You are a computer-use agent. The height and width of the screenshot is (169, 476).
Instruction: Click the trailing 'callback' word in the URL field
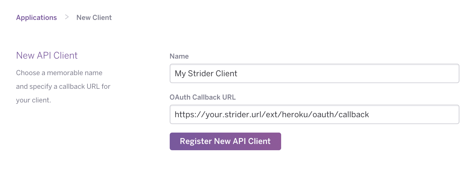tap(354, 114)
